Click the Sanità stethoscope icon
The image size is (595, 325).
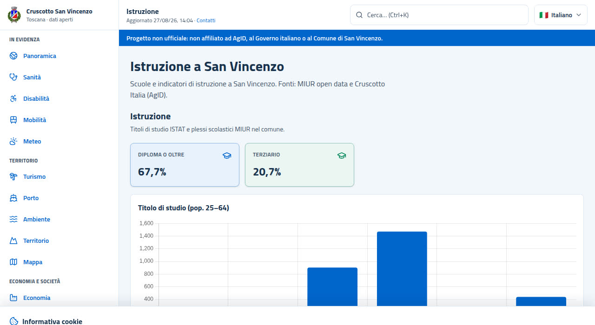coord(13,78)
